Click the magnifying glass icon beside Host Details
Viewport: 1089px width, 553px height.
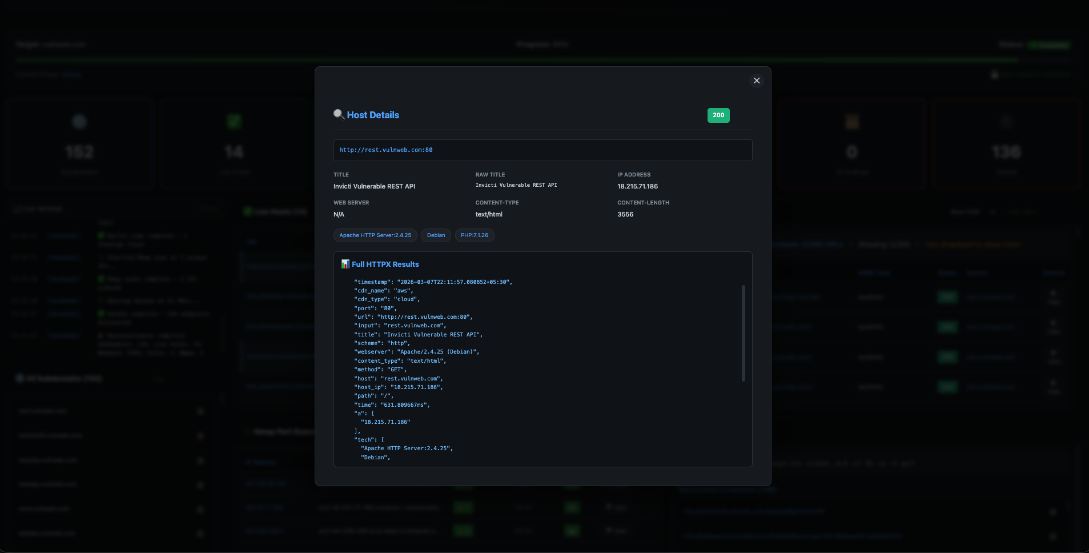coord(339,115)
